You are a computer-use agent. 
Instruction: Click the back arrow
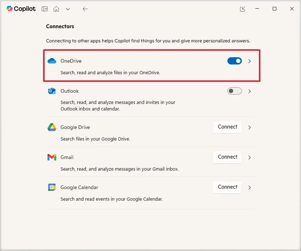click(85, 9)
